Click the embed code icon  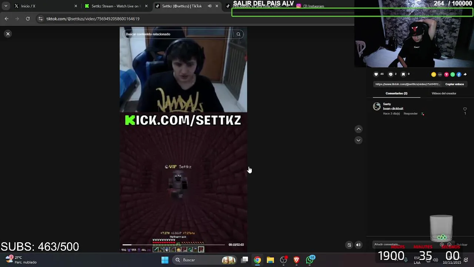[440, 75]
